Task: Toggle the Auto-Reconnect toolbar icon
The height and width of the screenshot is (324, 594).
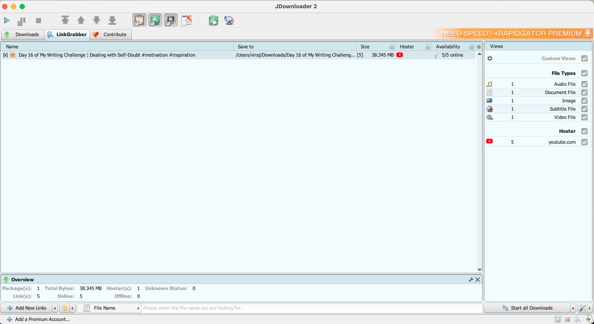Action: tap(155, 20)
